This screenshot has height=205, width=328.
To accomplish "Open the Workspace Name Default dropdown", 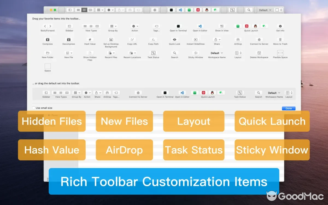I will pos(217,53).
